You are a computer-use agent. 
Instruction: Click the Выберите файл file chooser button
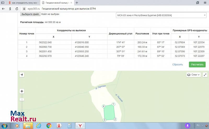[x=30, y=14]
